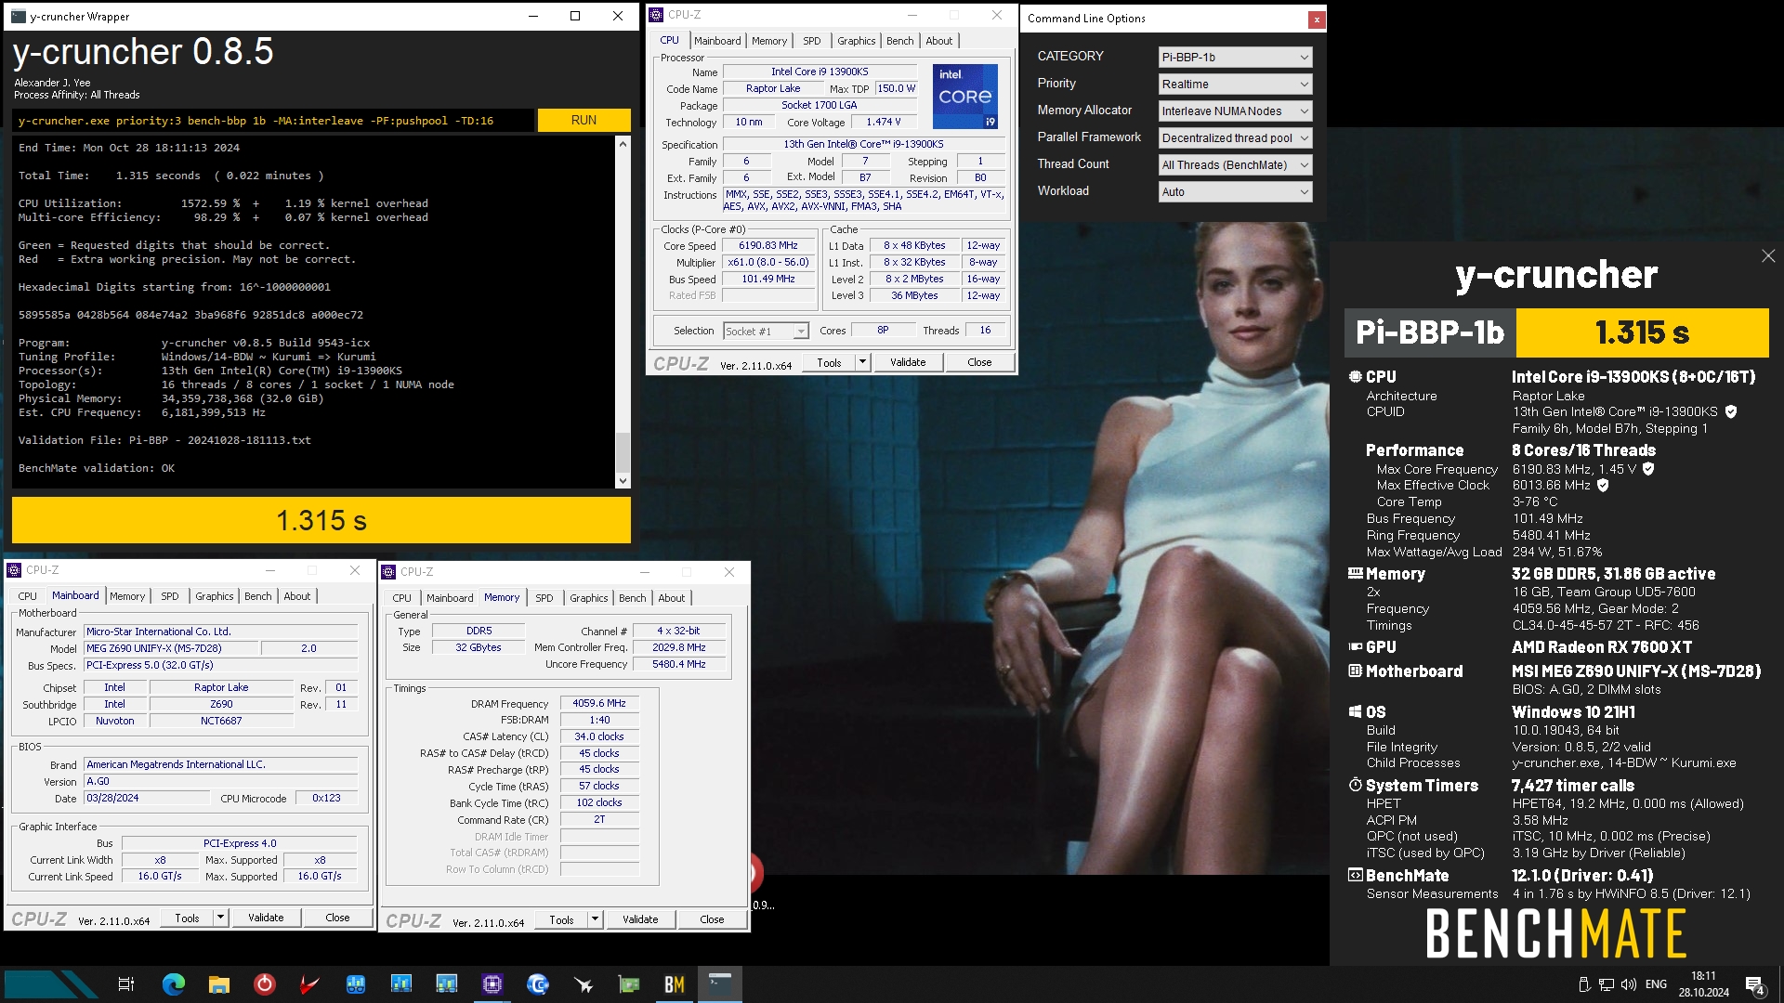Click the ENG language indicator in tray
The height and width of the screenshot is (1003, 1784).
click(x=1656, y=984)
